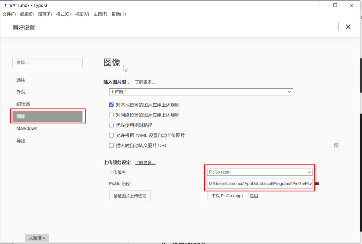The width and height of the screenshot is (362, 244).
Task: Open the 段落(P) menu
Action: [x=45, y=14]
